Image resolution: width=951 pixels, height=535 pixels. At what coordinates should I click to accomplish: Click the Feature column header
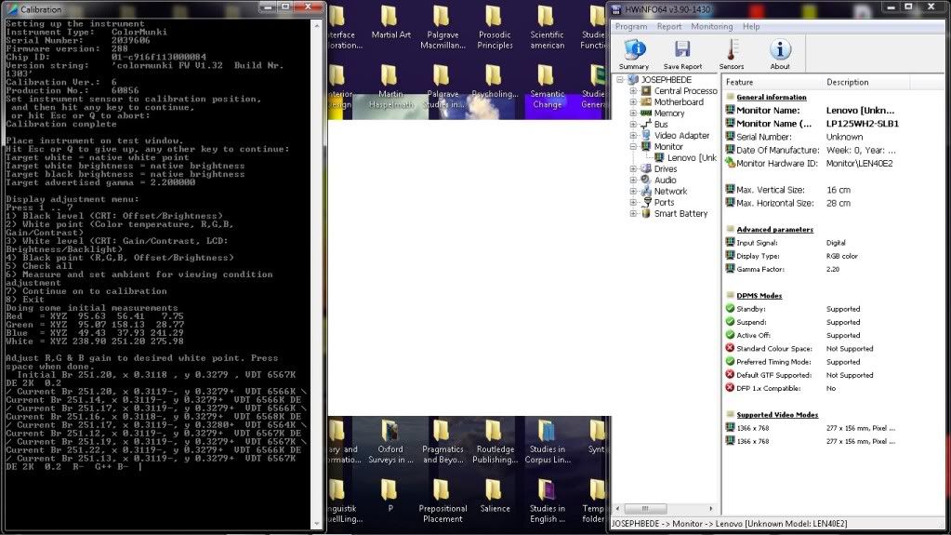(739, 82)
